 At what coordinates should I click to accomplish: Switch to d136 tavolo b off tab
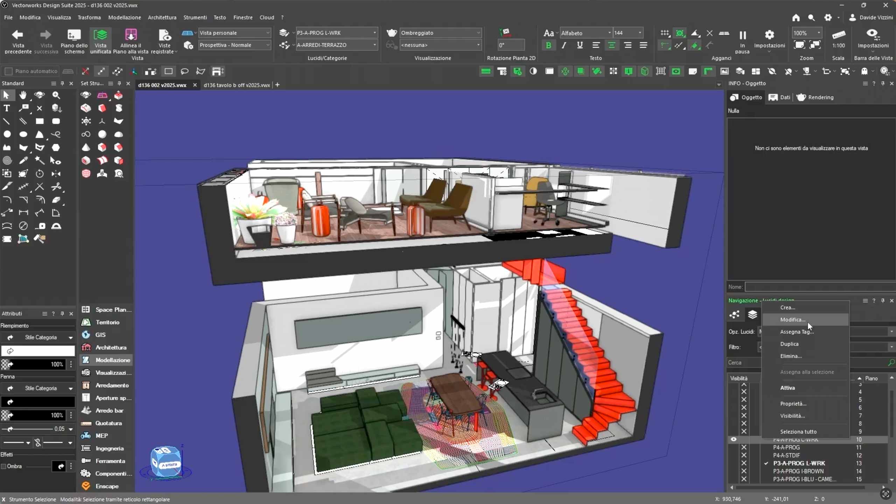click(x=237, y=85)
